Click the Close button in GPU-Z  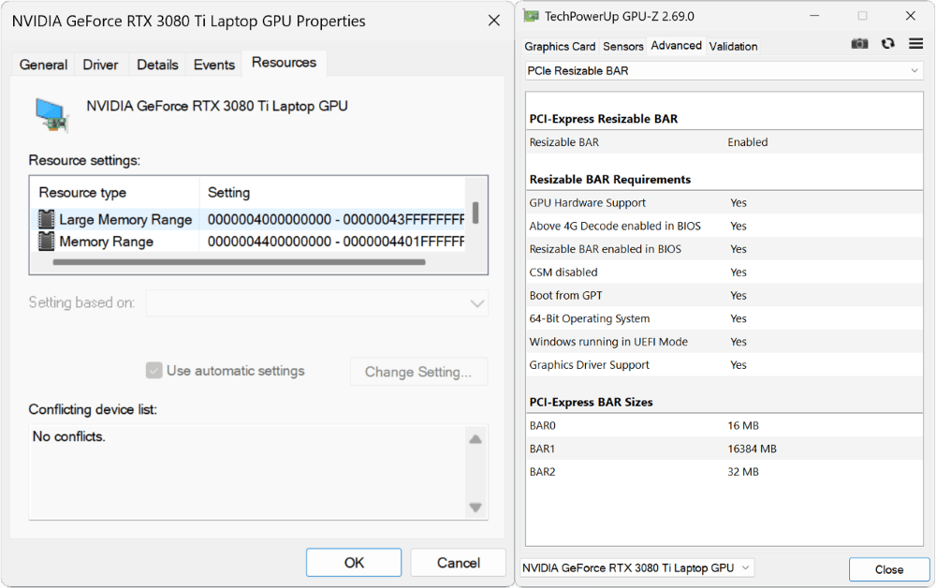point(889,569)
